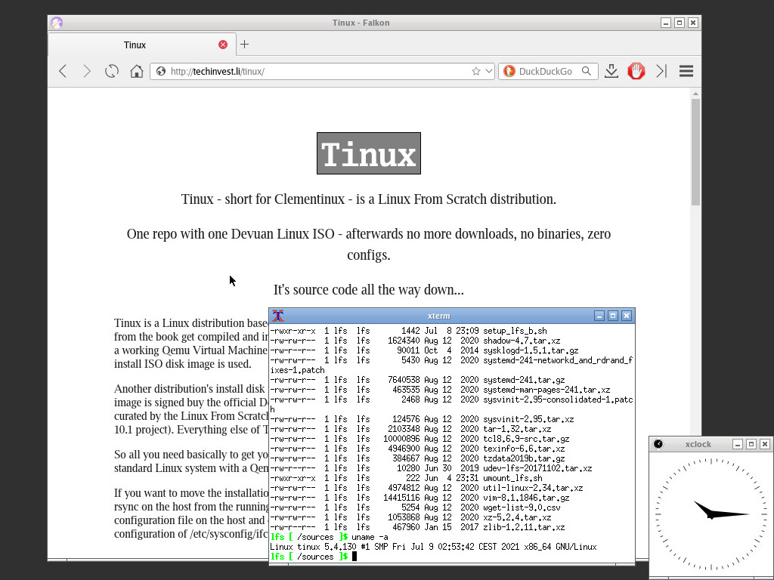Open the DuckDuckGo search engine selector

click(509, 71)
